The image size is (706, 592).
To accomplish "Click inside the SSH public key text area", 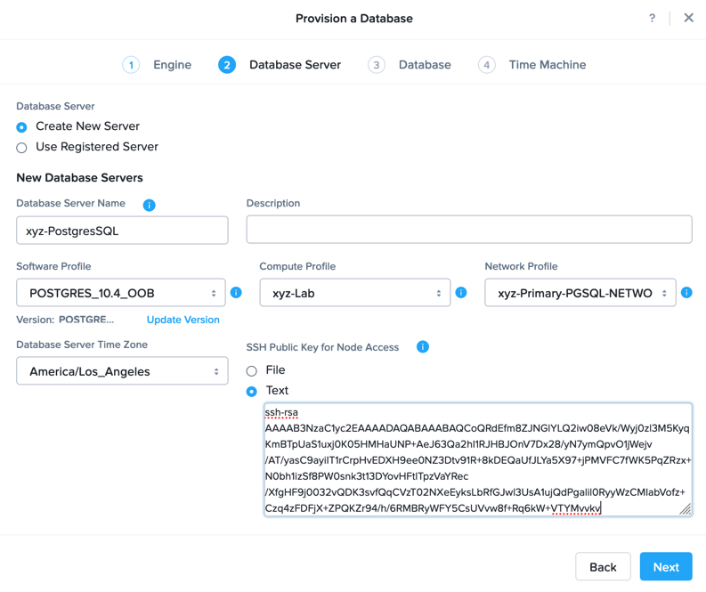I will (x=478, y=459).
